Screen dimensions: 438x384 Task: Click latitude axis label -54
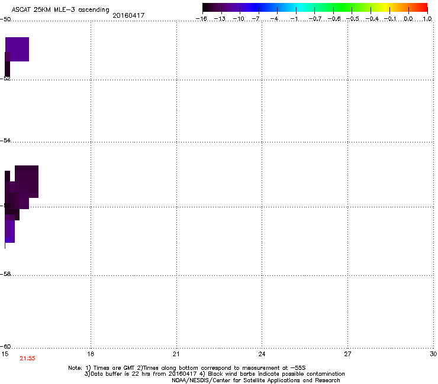(x=5, y=140)
